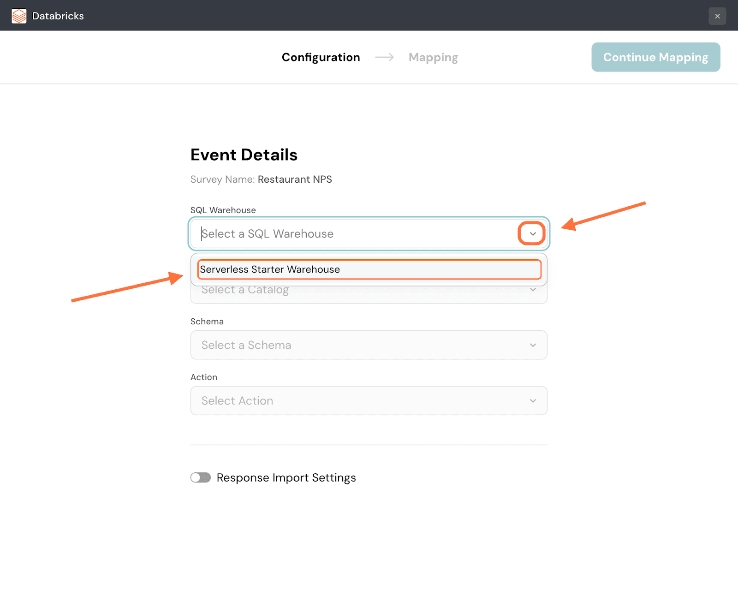Click the Schema field chevron icon
This screenshot has height=602, width=738.
pos(533,346)
